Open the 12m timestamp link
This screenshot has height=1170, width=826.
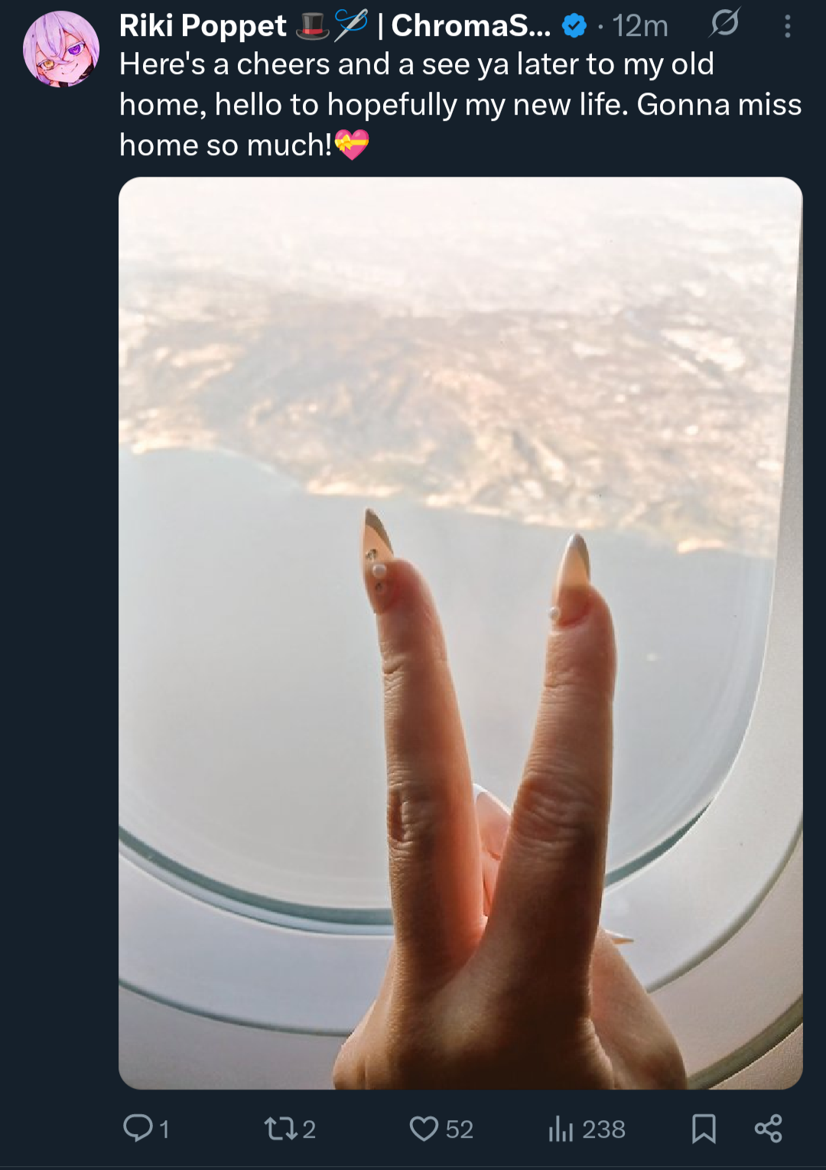click(640, 27)
